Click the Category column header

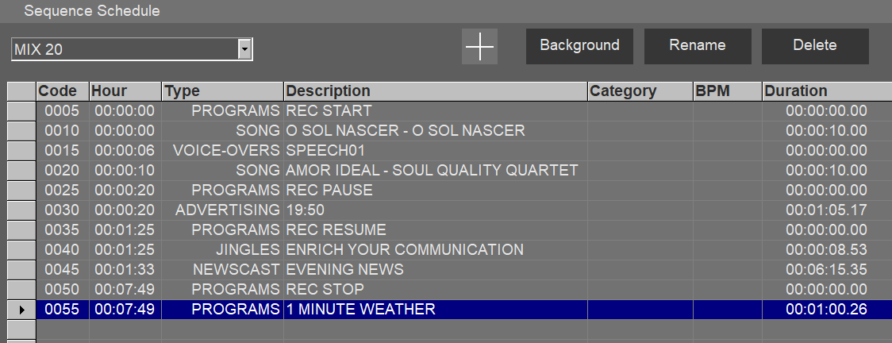(639, 91)
